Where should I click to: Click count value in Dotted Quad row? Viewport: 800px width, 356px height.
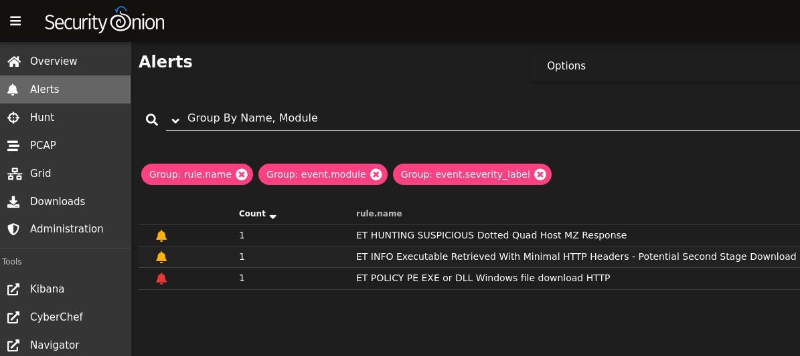242,235
